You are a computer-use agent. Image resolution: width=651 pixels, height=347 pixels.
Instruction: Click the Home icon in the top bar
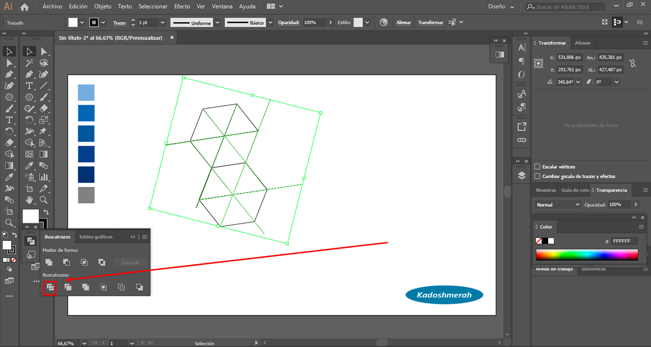[24, 7]
